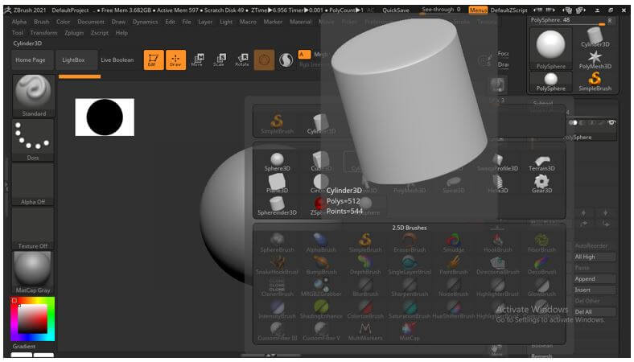This screenshot has width=634, height=362.
Task: Select the 2.5D SimpleBrush icon
Action: tap(365, 243)
